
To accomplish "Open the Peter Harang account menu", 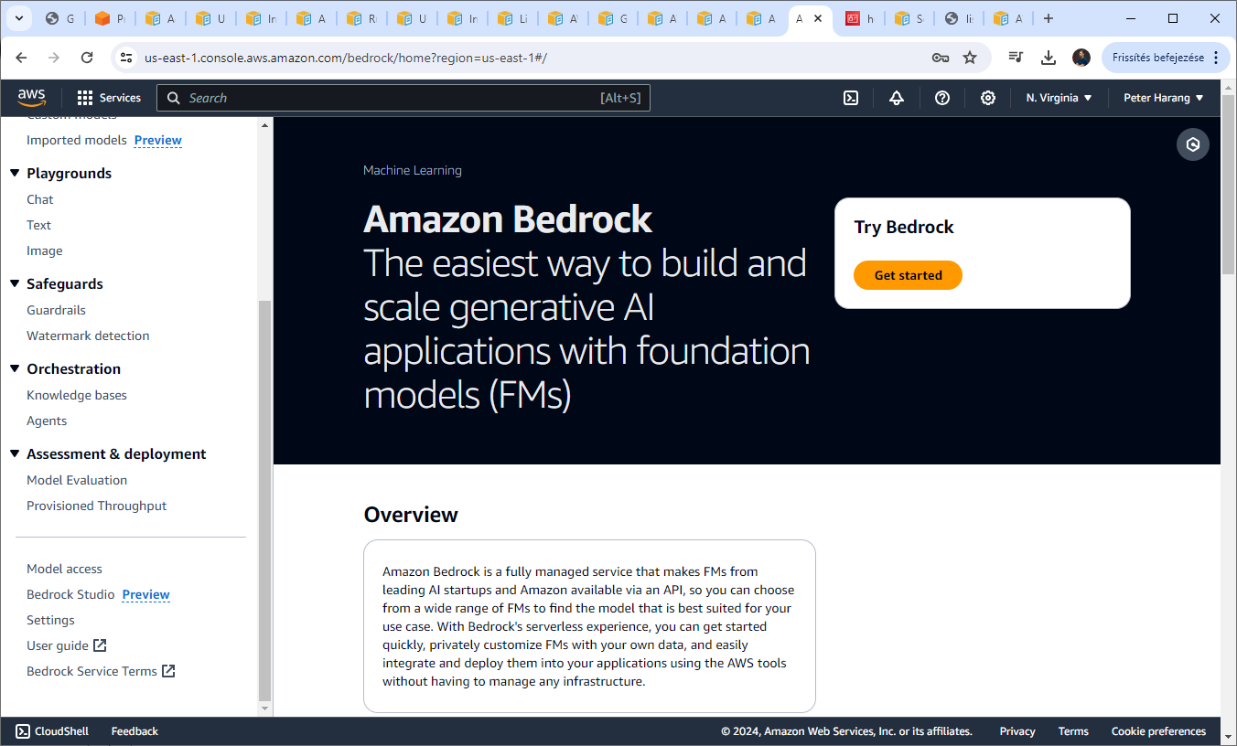I will (x=1164, y=98).
